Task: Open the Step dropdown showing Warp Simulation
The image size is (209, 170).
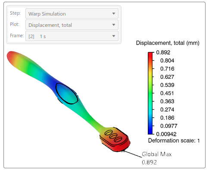Action: 72,13
